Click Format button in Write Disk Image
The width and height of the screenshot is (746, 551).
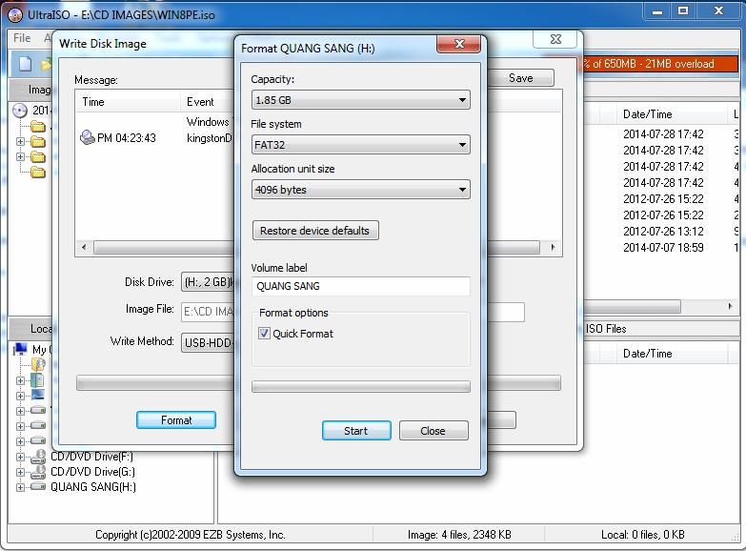[176, 420]
